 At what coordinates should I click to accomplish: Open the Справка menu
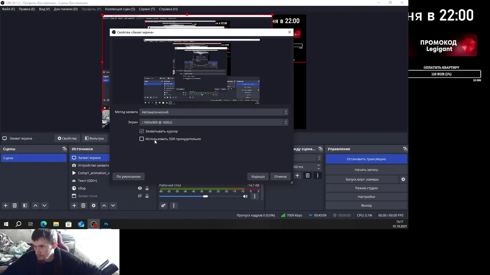pos(168,9)
